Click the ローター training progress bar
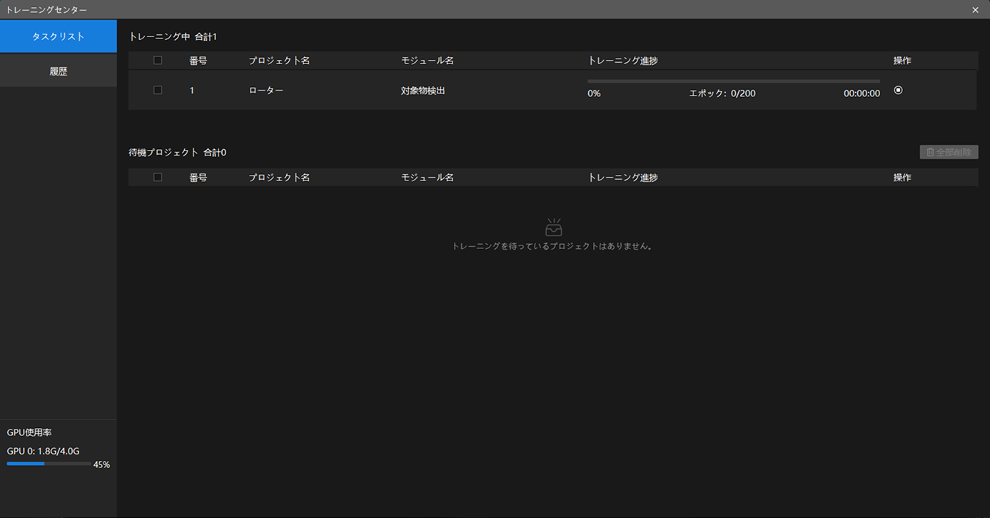990x518 pixels. (734, 81)
